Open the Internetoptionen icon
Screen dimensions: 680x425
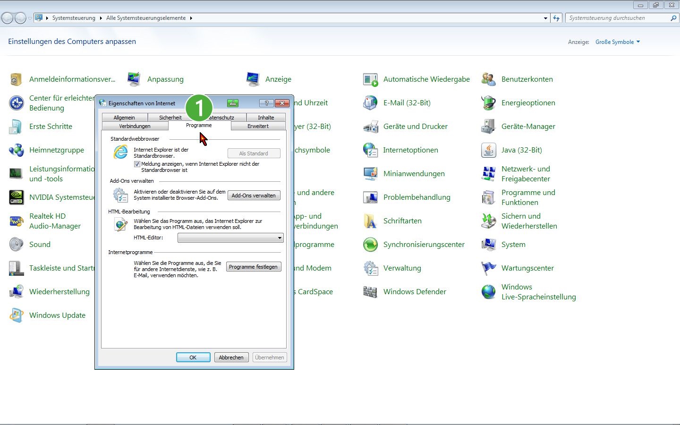[x=371, y=150]
